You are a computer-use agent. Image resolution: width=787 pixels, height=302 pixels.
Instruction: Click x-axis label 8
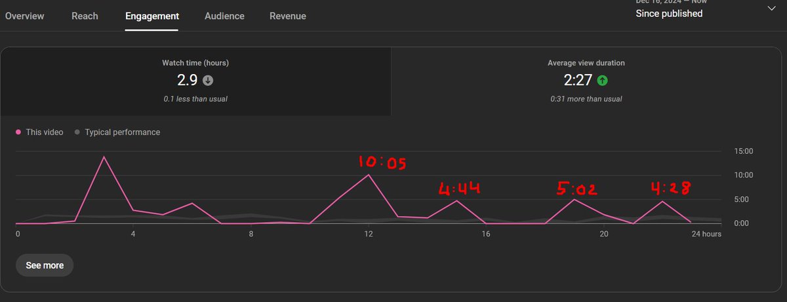tap(251, 234)
